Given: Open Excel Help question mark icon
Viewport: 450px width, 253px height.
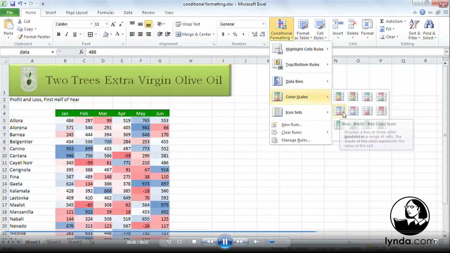Looking at the screenshot, I should [423, 13].
